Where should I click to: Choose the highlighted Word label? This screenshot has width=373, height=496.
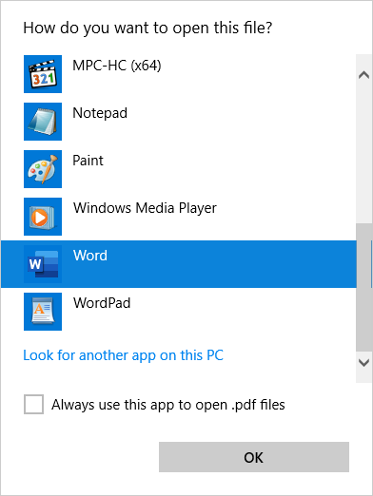[90, 256]
